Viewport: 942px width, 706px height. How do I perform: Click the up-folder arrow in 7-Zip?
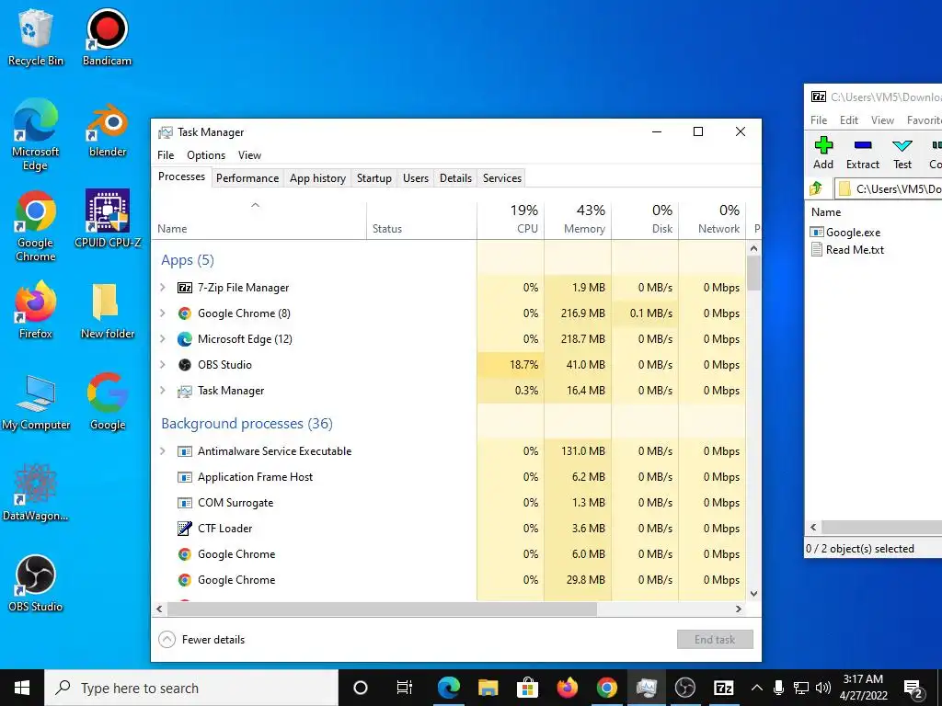(x=816, y=188)
